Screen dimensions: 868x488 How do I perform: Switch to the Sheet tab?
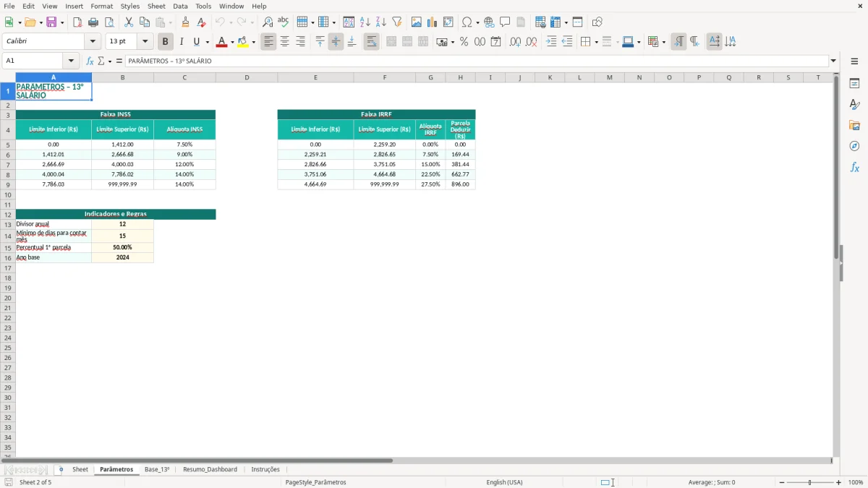[x=80, y=469]
